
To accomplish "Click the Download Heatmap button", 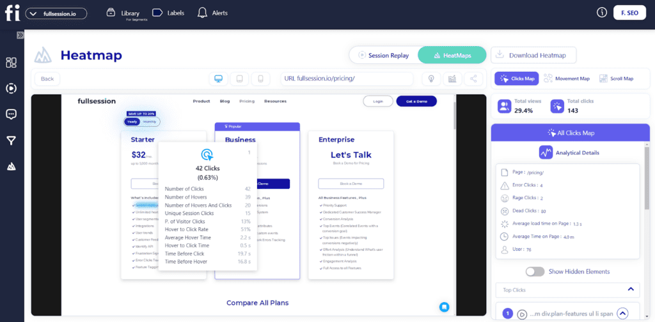I will point(533,55).
